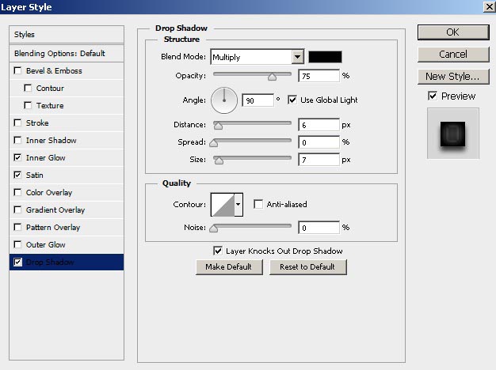496x370 pixels.
Task: Click the Opacity slider handle
Action: (272, 77)
